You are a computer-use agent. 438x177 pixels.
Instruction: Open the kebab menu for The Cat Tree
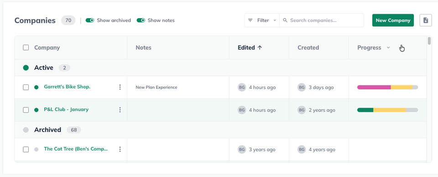120,149
